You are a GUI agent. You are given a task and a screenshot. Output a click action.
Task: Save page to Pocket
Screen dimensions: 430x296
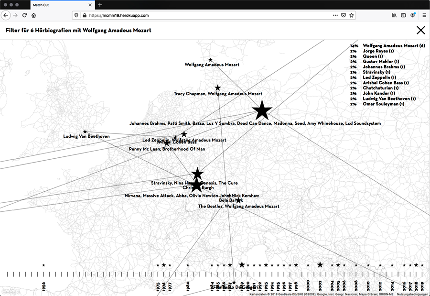pyautogui.click(x=344, y=15)
